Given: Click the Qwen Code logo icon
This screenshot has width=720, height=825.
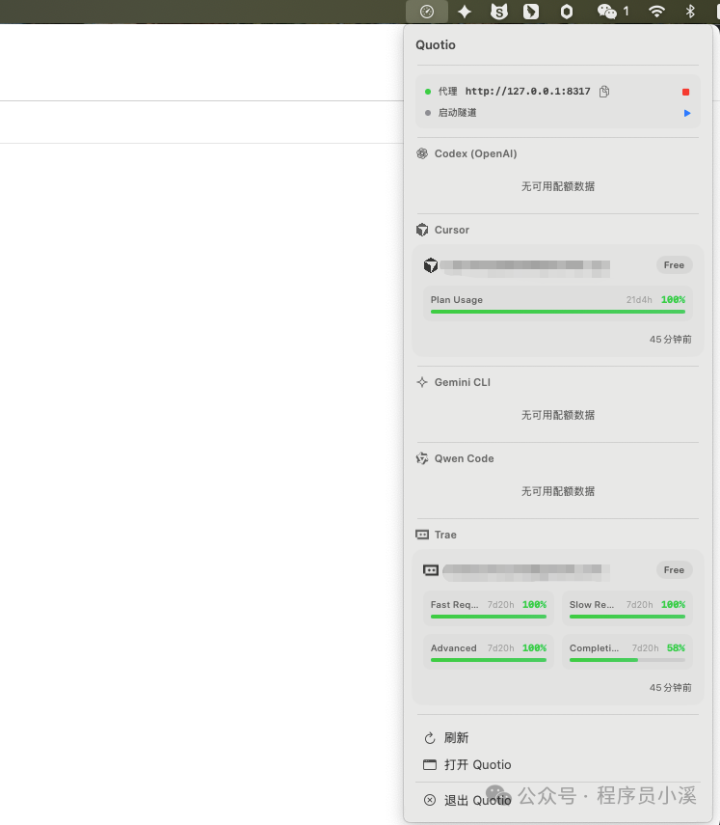Looking at the screenshot, I should pyautogui.click(x=422, y=458).
